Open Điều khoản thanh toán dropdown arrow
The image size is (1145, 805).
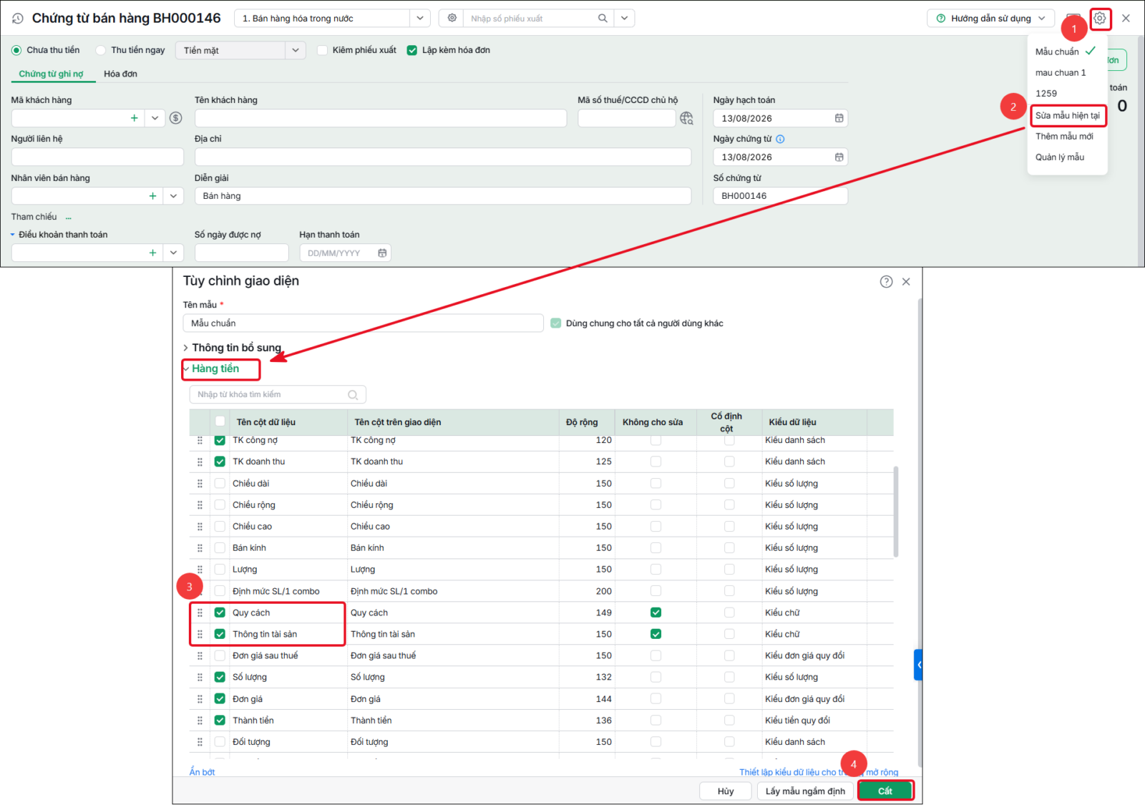click(173, 253)
